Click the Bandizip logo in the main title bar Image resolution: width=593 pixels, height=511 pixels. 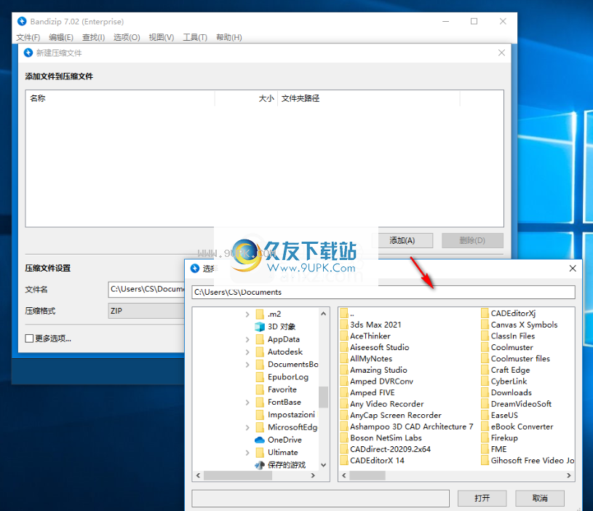[x=22, y=22]
